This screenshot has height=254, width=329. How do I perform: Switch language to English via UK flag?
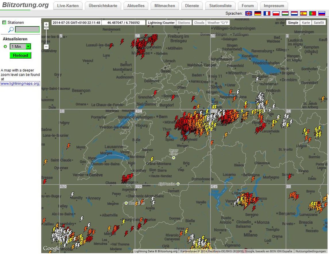coord(249,13)
